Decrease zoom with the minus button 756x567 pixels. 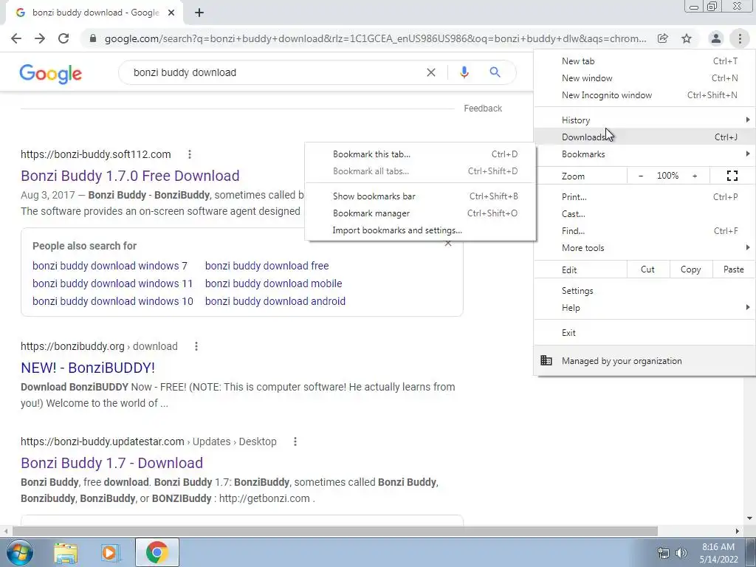coord(641,176)
